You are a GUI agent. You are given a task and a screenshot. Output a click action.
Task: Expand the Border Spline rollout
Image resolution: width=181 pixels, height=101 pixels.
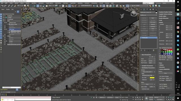coord(165,16)
